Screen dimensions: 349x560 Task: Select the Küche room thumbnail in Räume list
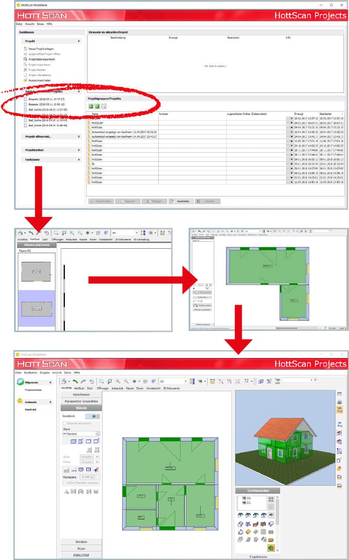(x=36, y=271)
